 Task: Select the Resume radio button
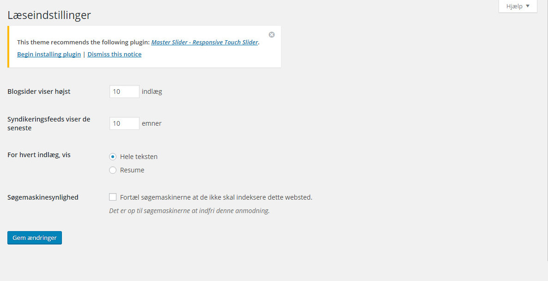coord(113,170)
